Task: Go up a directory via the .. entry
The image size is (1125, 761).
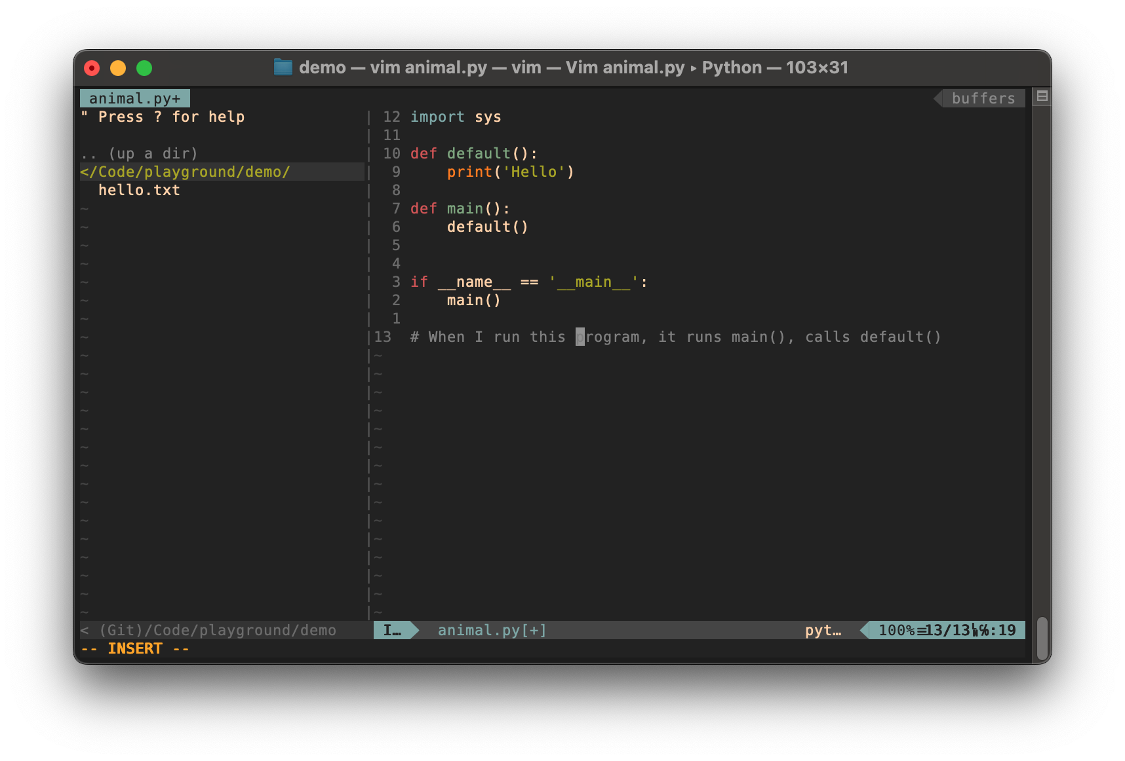Action: 139,153
